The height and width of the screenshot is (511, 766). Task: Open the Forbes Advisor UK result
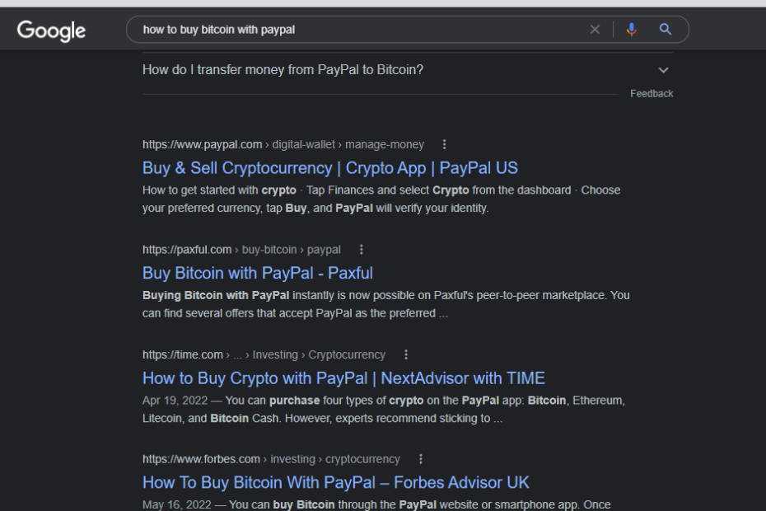[x=335, y=482]
